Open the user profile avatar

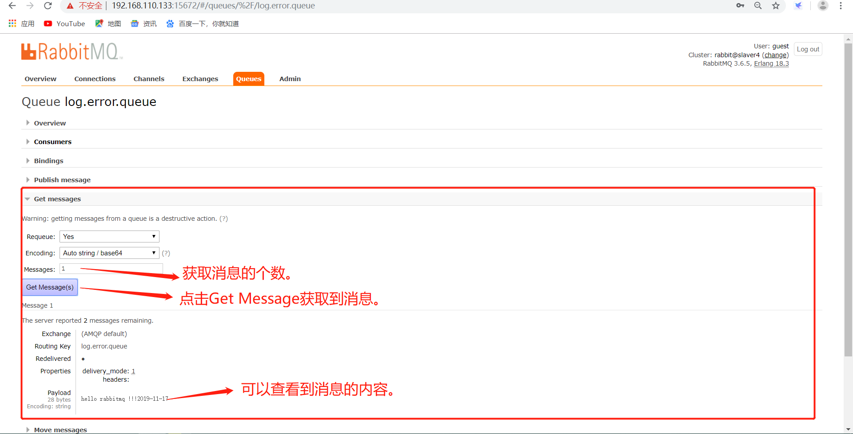pyautogui.click(x=823, y=6)
